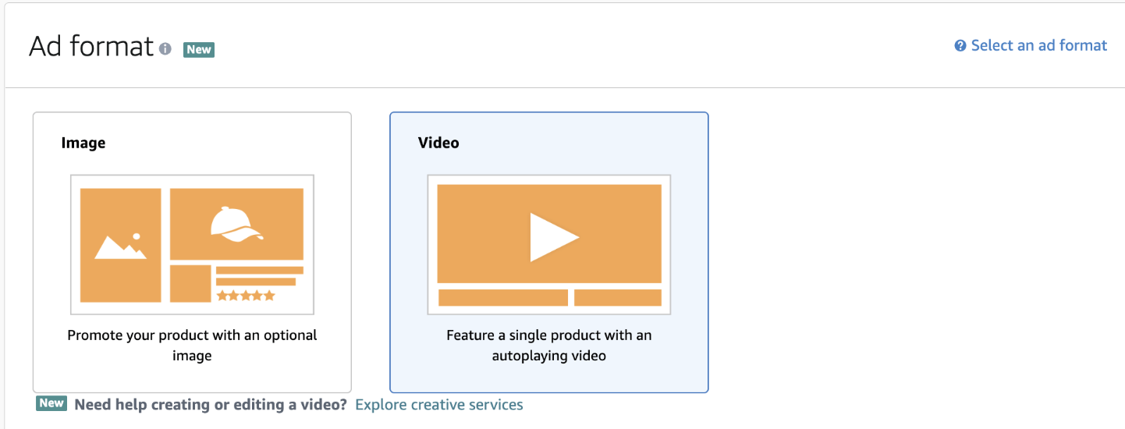Click the five-star rating in Image illustration
The image size is (1125, 429).
click(x=246, y=296)
